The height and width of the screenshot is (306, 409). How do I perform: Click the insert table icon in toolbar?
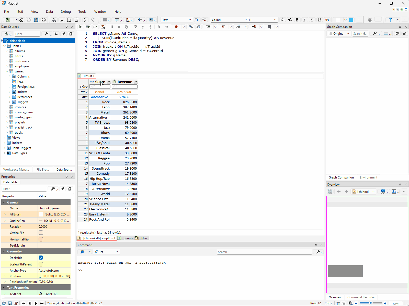pos(105,20)
